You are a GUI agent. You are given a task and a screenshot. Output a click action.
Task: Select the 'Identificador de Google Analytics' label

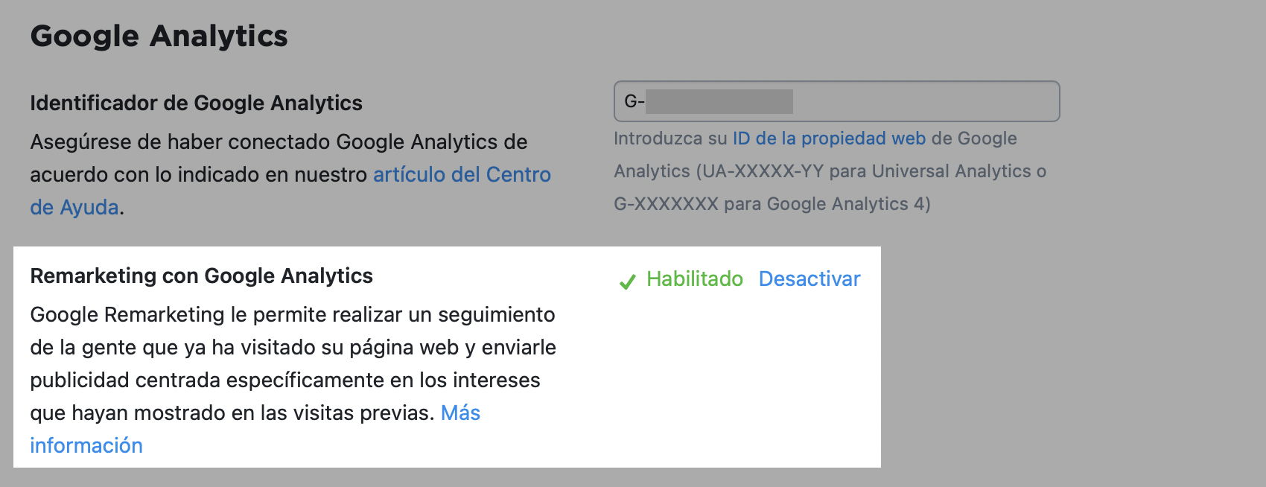[196, 103]
